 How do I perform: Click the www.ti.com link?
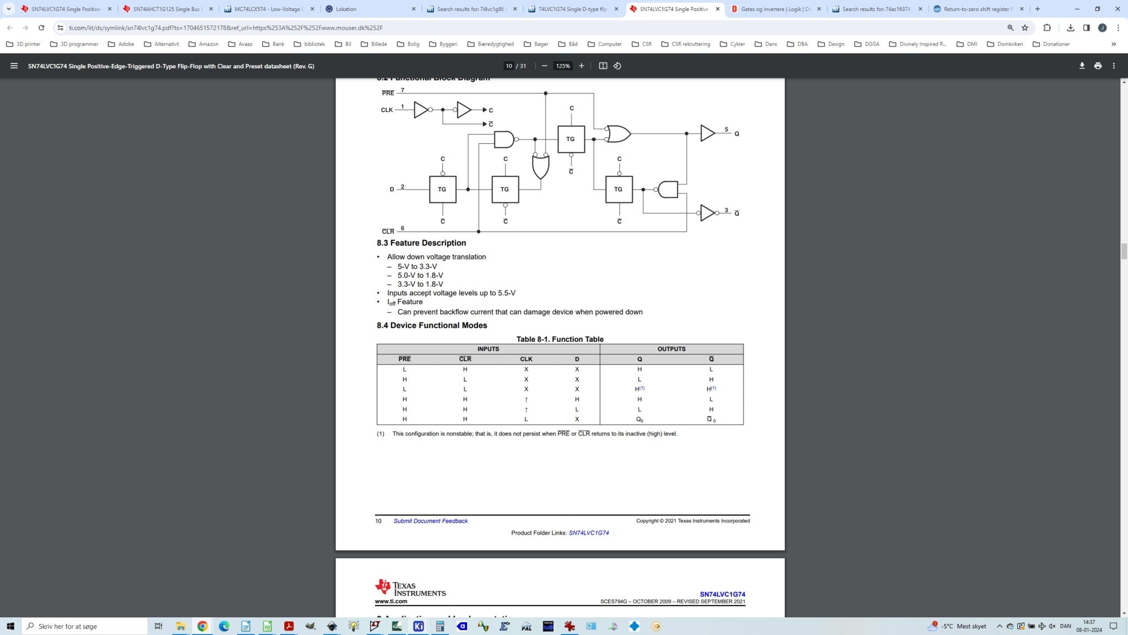tap(391, 601)
